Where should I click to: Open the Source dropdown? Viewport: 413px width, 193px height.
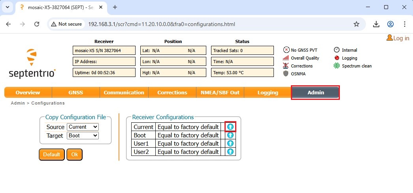tap(83, 127)
